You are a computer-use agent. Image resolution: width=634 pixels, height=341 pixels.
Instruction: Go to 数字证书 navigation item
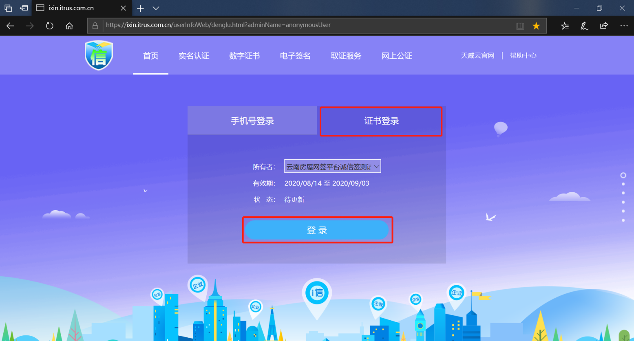coord(244,56)
